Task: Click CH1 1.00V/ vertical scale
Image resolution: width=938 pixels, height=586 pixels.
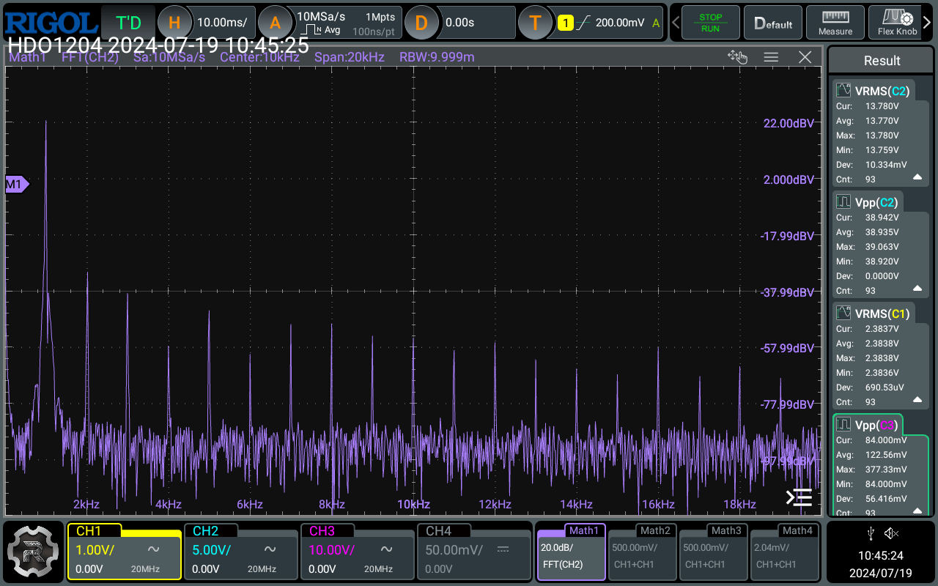Action: [95, 549]
